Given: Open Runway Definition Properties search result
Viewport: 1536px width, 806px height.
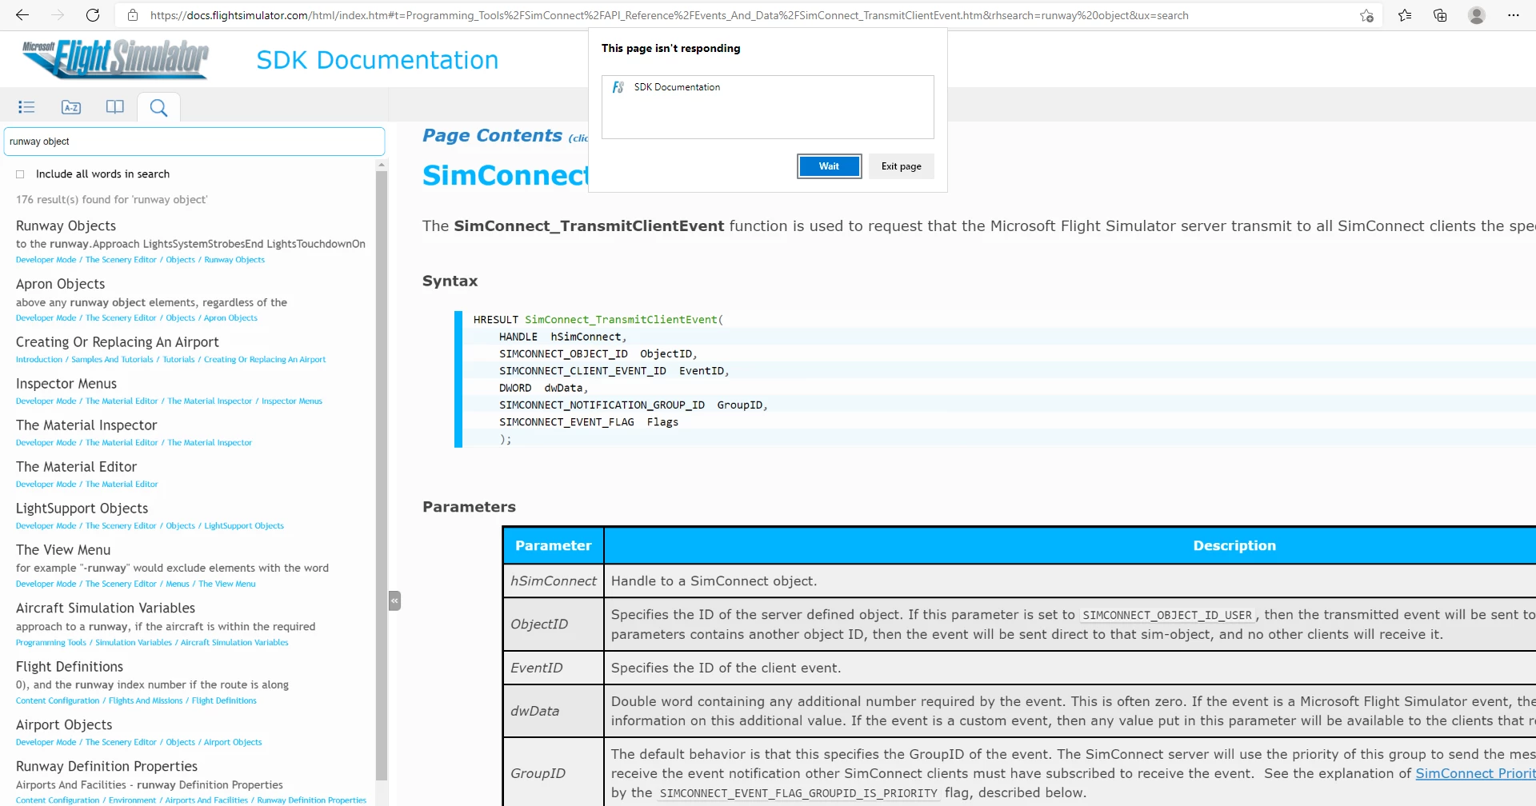Looking at the screenshot, I should (x=106, y=767).
